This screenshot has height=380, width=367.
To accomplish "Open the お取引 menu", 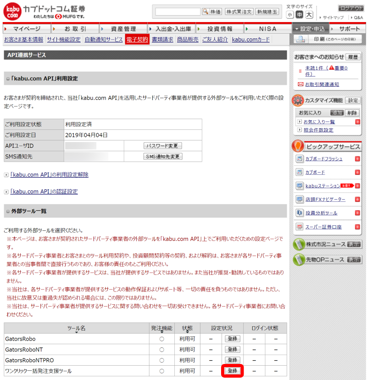I will [x=75, y=29].
